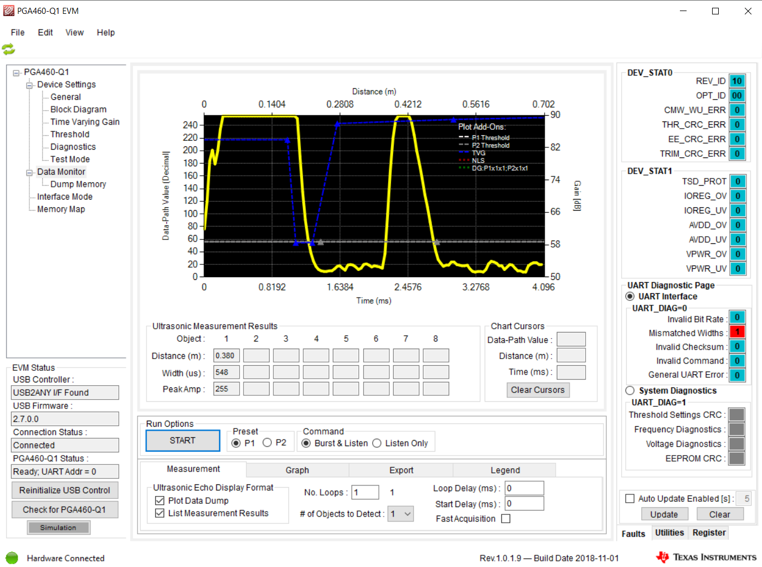Select Threshold in the device tree
The image size is (762, 567).
point(70,134)
